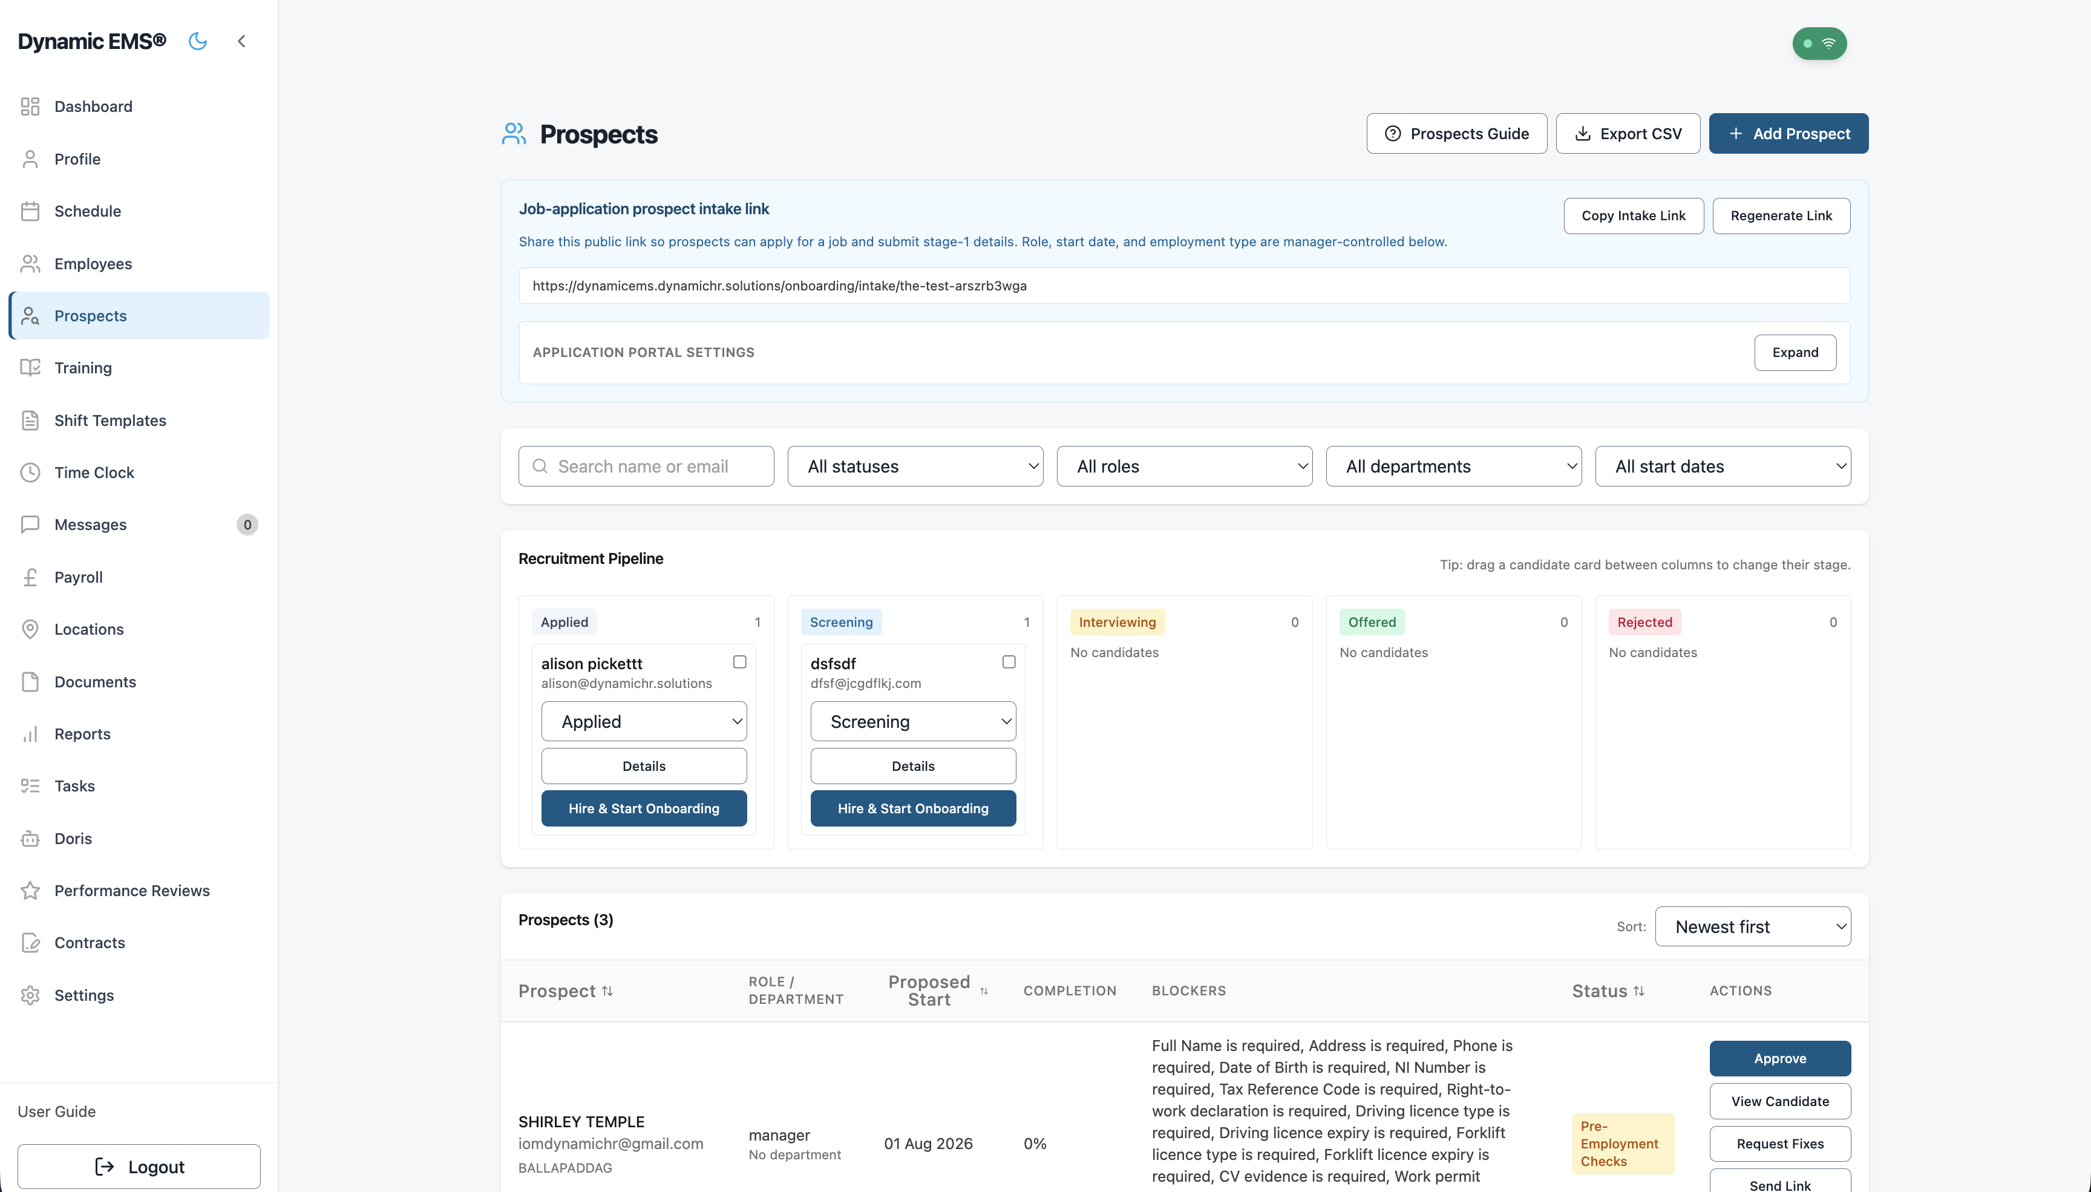Click the search name or email field
Viewport: 2091px width, 1192px height.
pyautogui.click(x=646, y=466)
